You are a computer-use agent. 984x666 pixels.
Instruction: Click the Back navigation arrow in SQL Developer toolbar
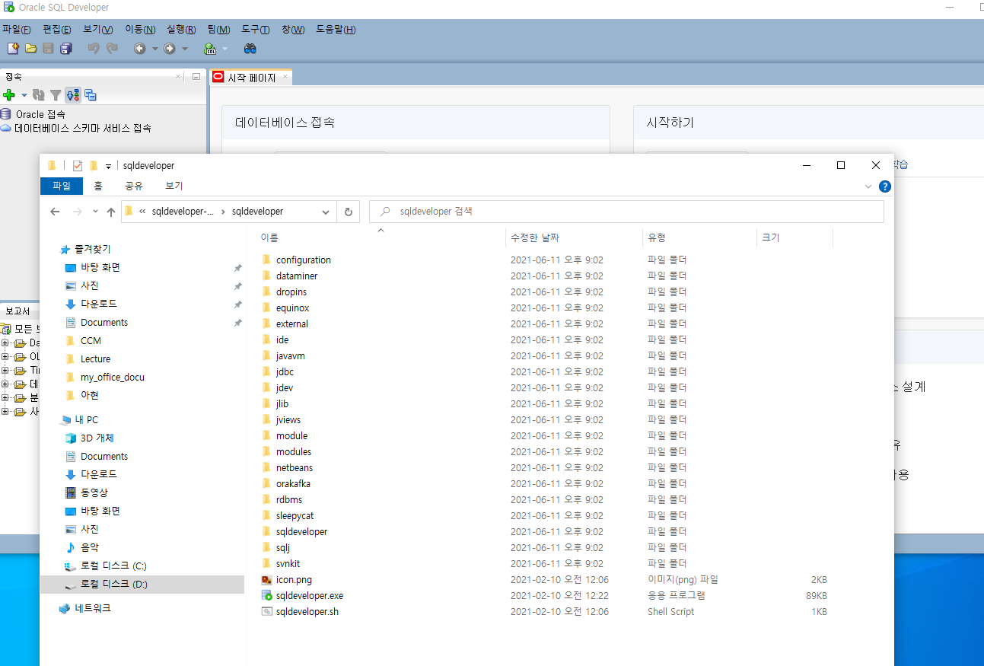(140, 48)
